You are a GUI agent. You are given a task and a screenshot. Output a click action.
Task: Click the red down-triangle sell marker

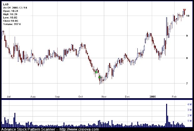[x=184, y=10]
